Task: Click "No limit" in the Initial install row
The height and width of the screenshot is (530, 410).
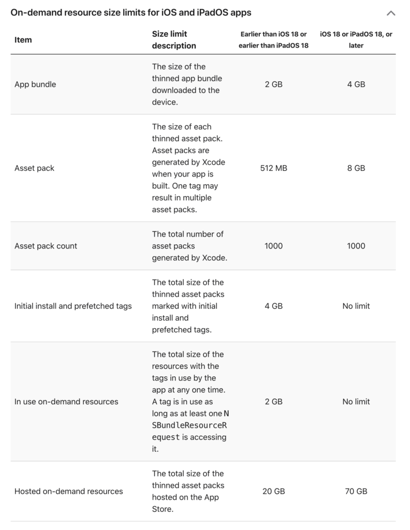Action: point(356,306)
